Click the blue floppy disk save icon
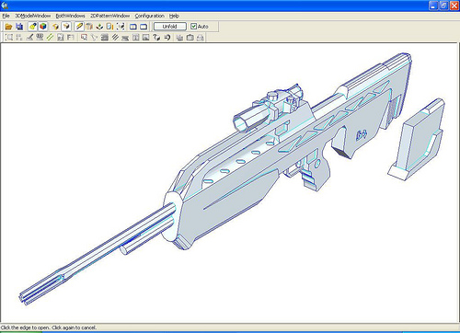Viewport: 460px width, 333px height. click(x=19, y=27)
